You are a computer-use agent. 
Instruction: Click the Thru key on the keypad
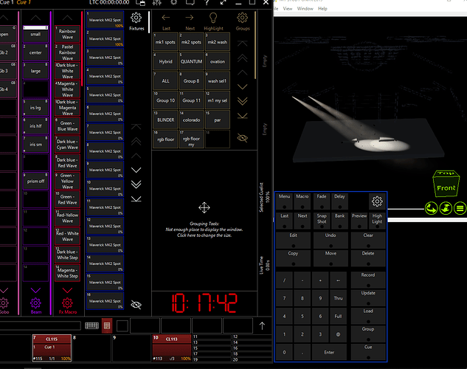click(338, 298)
